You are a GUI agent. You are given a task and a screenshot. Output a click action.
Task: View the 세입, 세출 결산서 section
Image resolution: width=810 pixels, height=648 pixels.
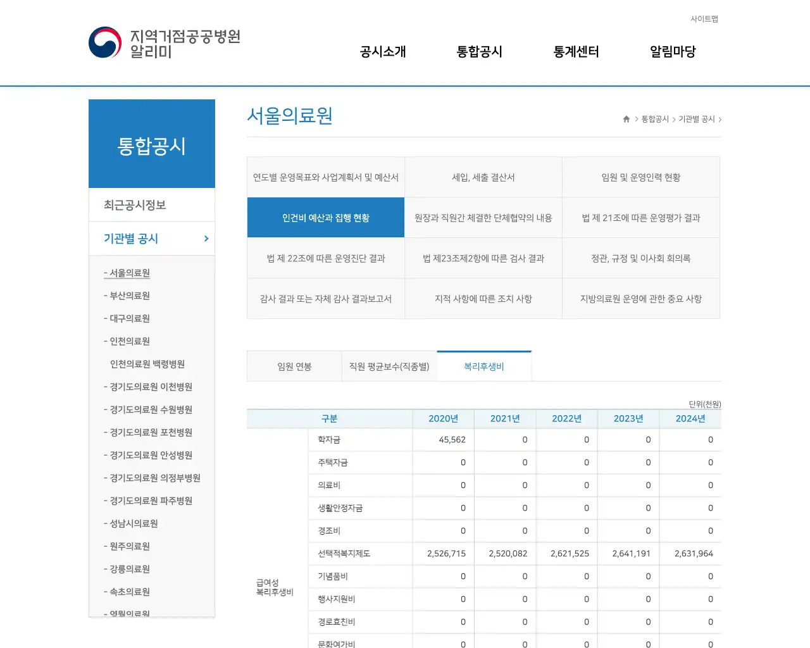(x=483, y=177)
